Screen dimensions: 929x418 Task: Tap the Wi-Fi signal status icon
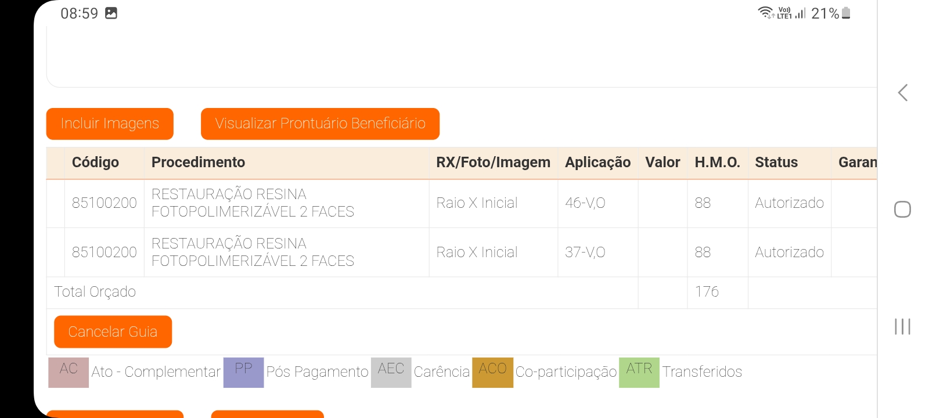pos(766,13)
